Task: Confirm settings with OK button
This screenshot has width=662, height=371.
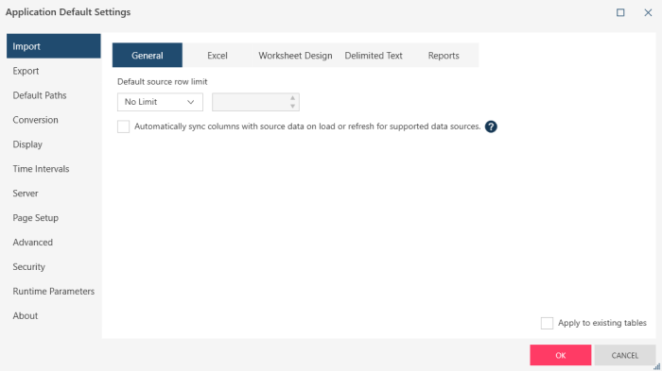Action: (560, 355)
